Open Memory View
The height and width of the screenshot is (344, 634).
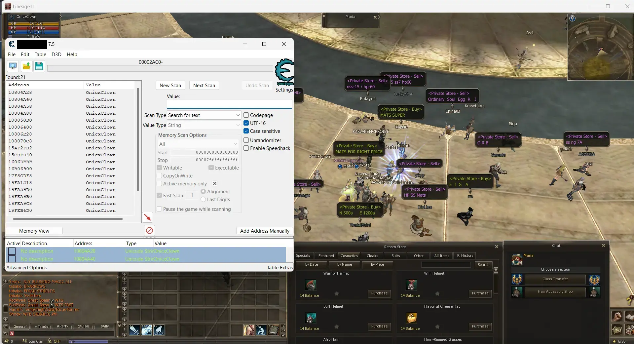[34, 231]
